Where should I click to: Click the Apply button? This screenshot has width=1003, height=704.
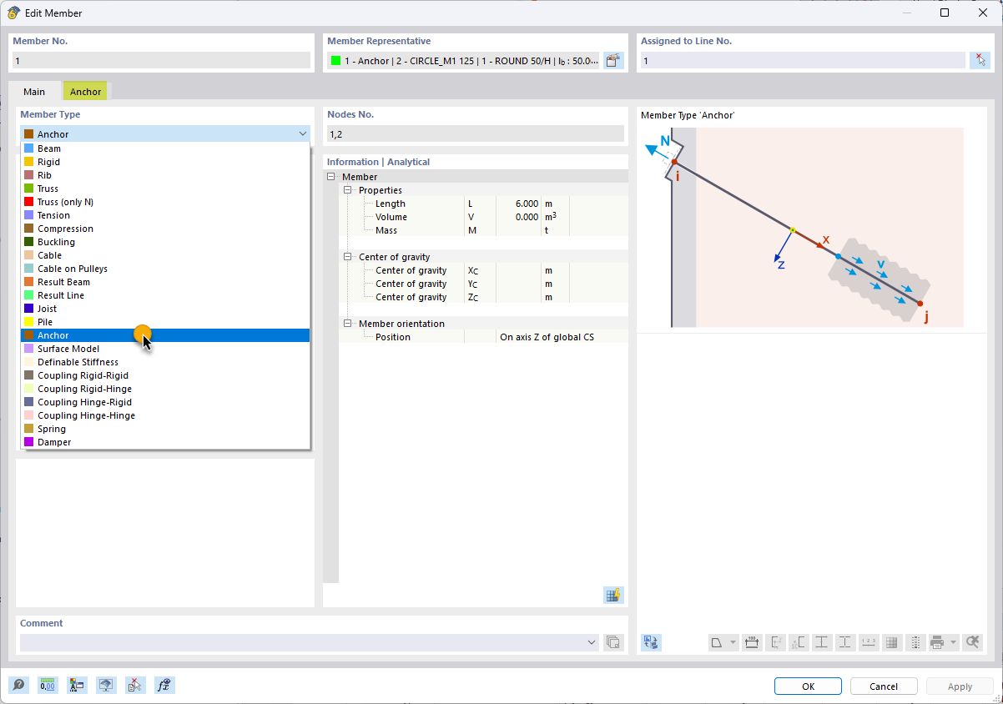959,686
